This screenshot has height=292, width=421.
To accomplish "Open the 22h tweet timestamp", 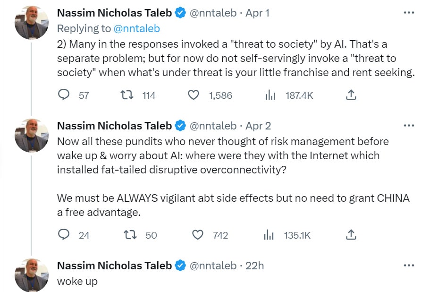I will pos(255,266).
